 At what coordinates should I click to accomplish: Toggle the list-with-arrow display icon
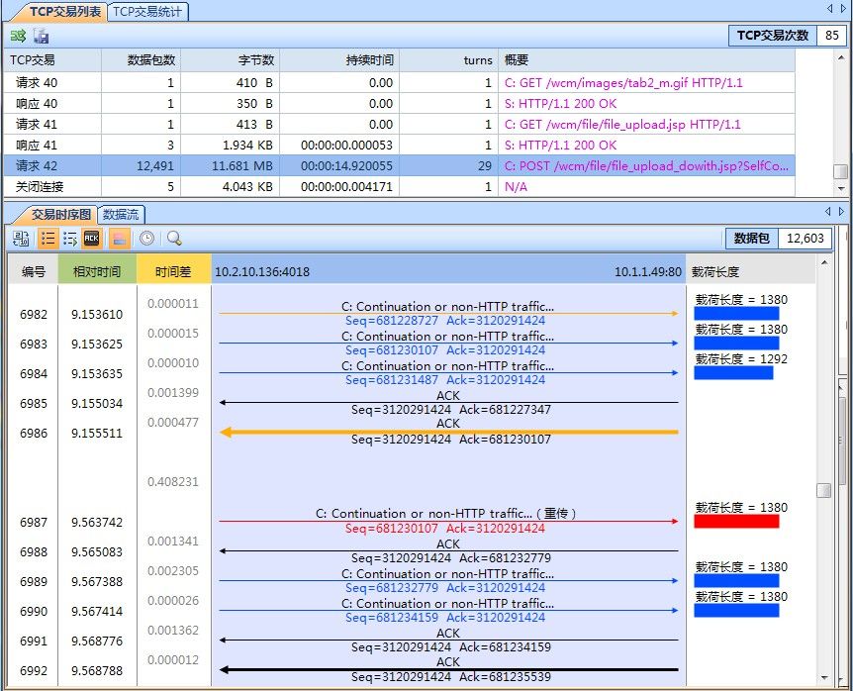click(69, 239)
